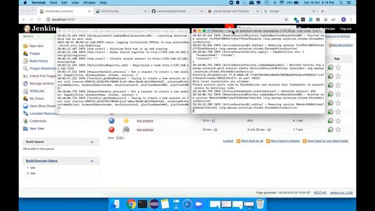Click the Project Relationship magnifier icon
The image size is (375, 211).
click(26, 69)
